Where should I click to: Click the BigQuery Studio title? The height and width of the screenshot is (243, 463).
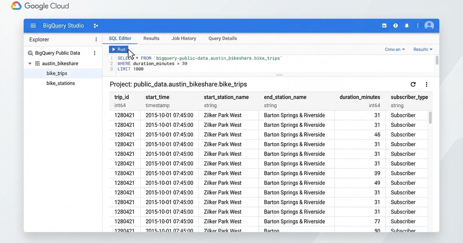coord(63,26)
